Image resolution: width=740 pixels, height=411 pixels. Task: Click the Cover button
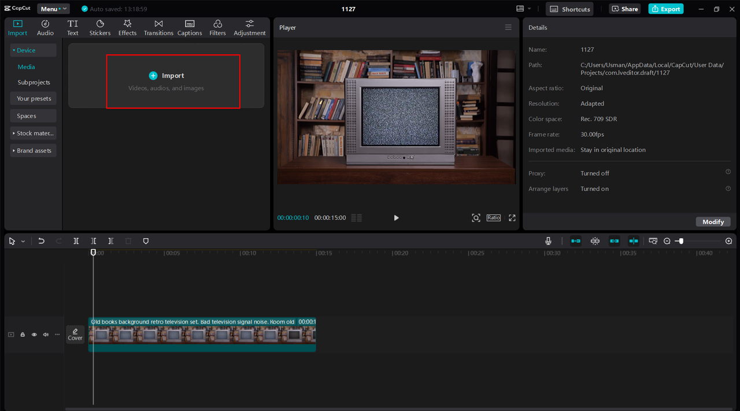click(75, 334)
